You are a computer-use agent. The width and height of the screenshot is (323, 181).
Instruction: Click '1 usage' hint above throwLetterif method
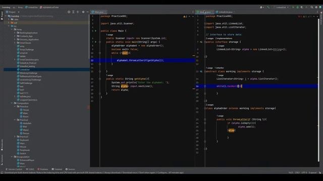coord(220,116)
